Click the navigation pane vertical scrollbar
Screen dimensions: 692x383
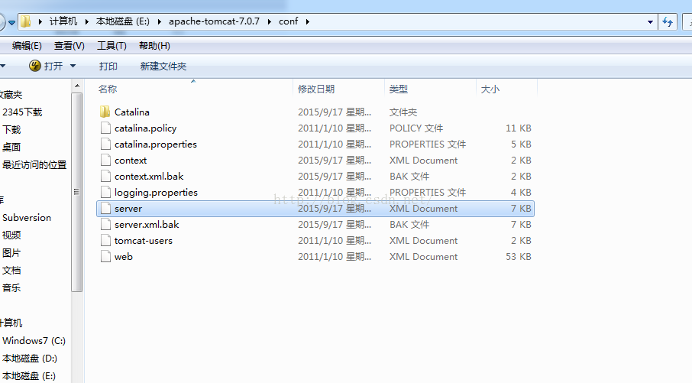[76, 191]
